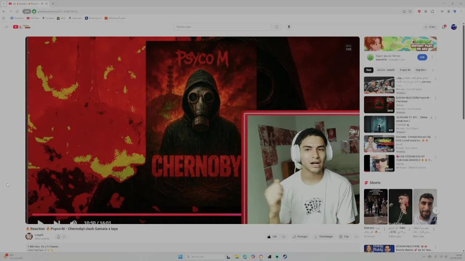Open options menu for OLDHAND video
Viewport: 465px width, 261px height.
[x=435, y=118]
